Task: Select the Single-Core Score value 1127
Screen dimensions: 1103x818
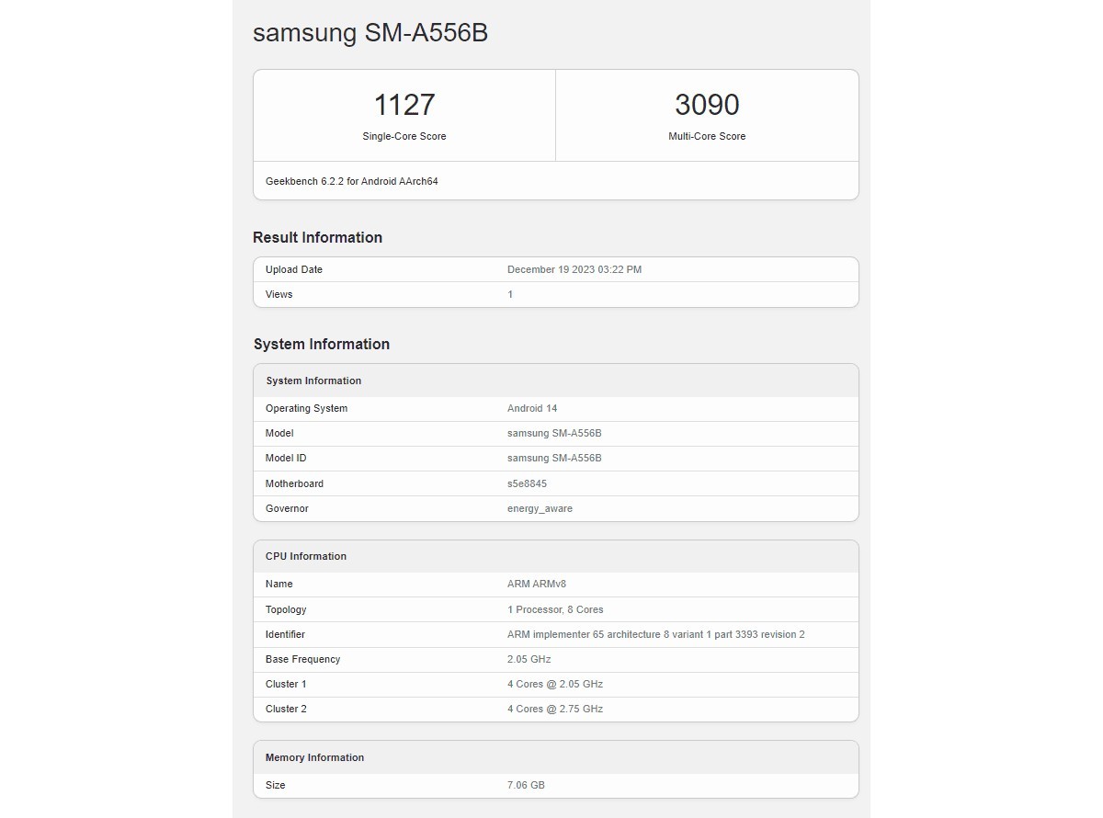Action: point(404,104)
